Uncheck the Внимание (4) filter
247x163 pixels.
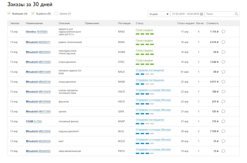(9, 14)
